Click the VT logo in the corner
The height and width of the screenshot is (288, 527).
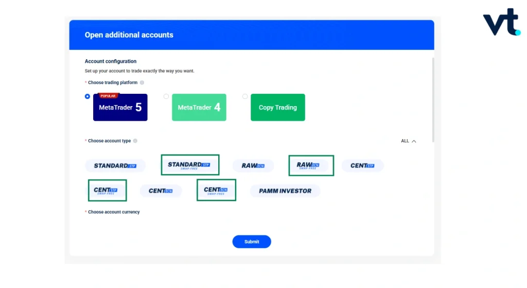pos(502,22)
